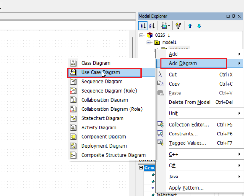This screenshot has height=196, width=244.
Task: Click the scissors Cut icon
Action: (160, 75)
